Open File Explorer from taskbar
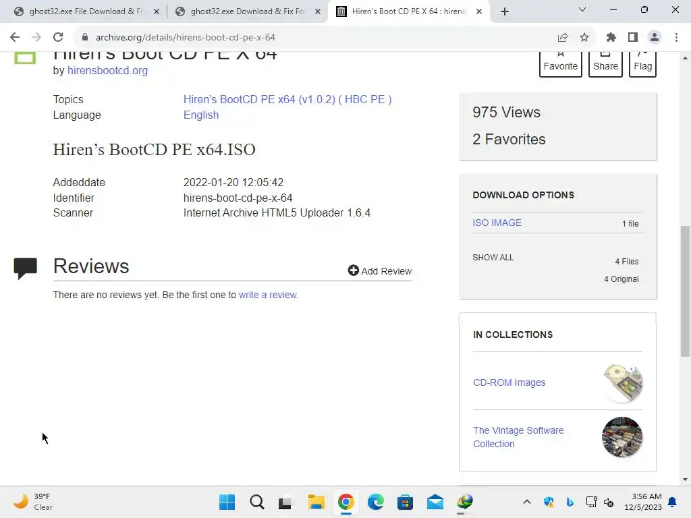 coord(316,502)
